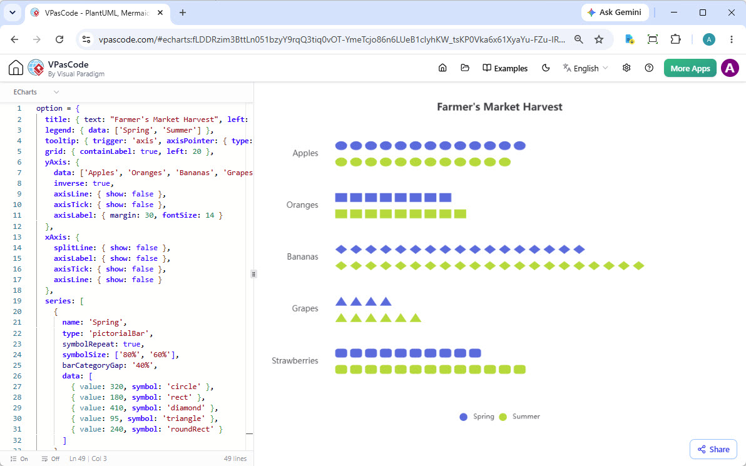The height and width of the screenshot is (466, 746).
Task: Open the home icon in the top toolbar
Action: pos(442,68)
